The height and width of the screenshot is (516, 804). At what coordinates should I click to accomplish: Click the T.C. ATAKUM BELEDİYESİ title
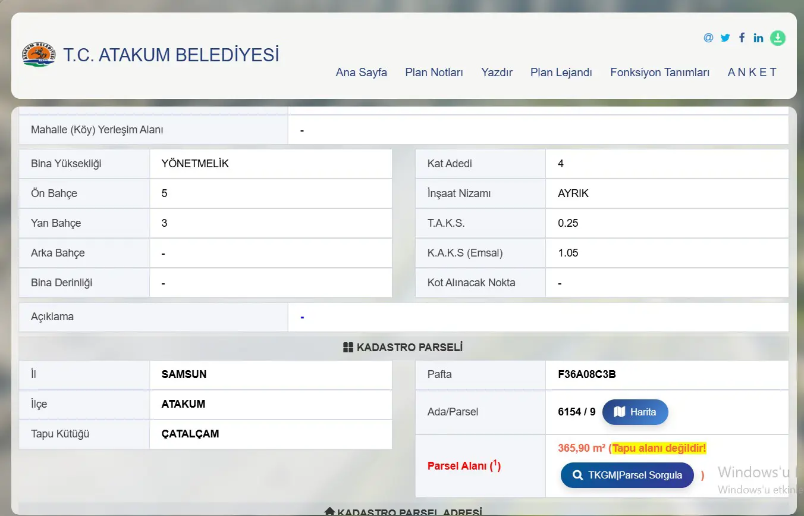click(171, 55)
